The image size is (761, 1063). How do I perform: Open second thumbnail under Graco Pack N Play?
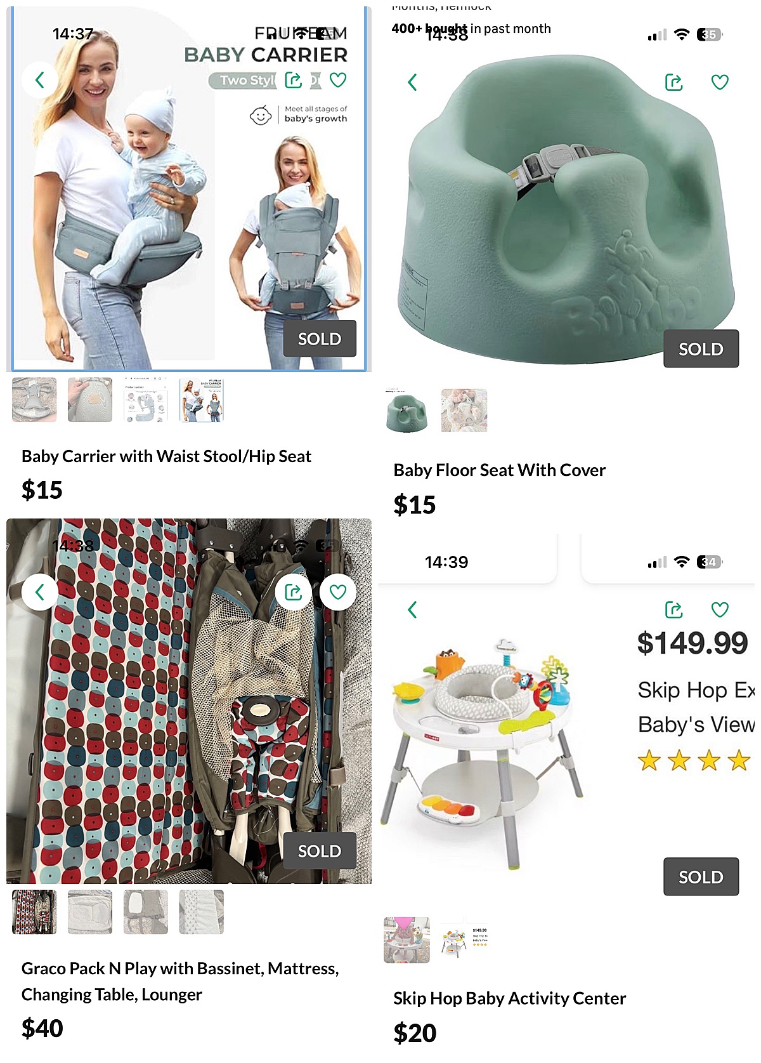point(90,912)
